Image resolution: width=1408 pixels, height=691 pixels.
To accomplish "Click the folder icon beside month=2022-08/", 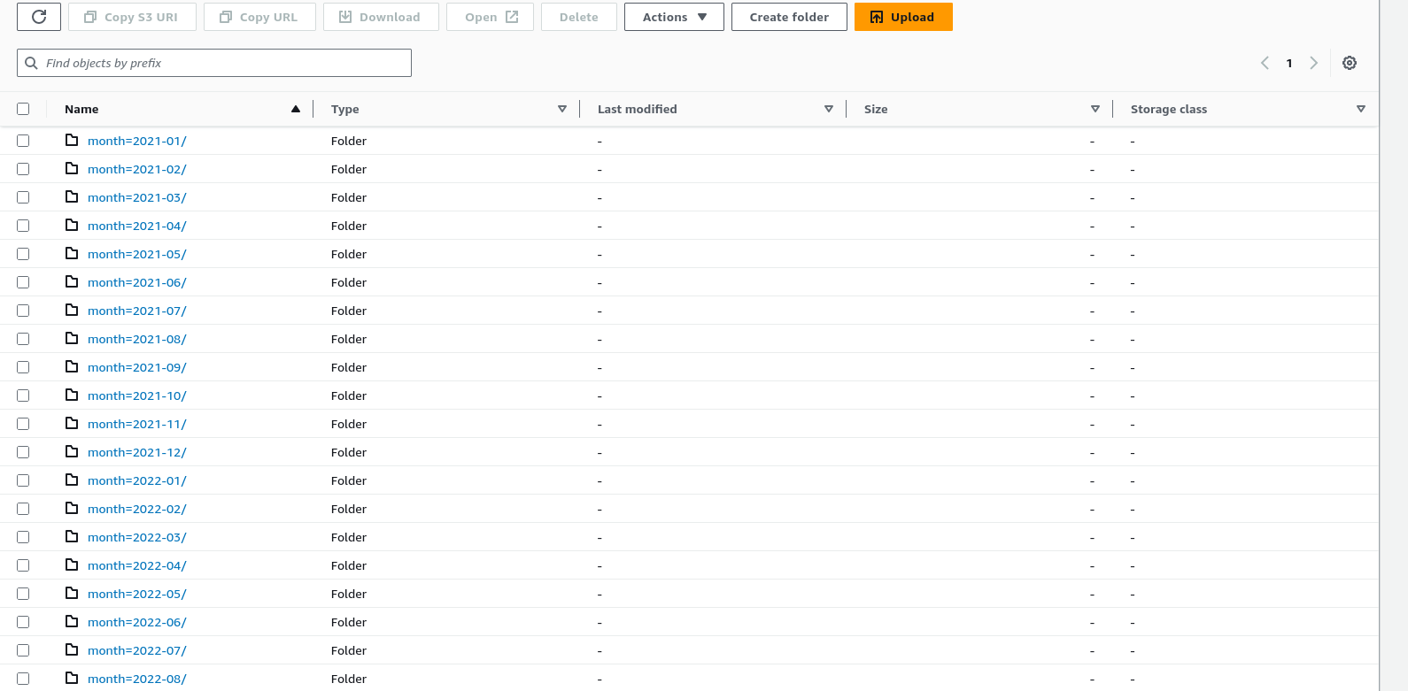I will click(x=72, y=679).
